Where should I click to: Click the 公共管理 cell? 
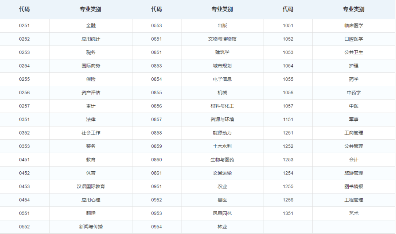coord(353,146)
